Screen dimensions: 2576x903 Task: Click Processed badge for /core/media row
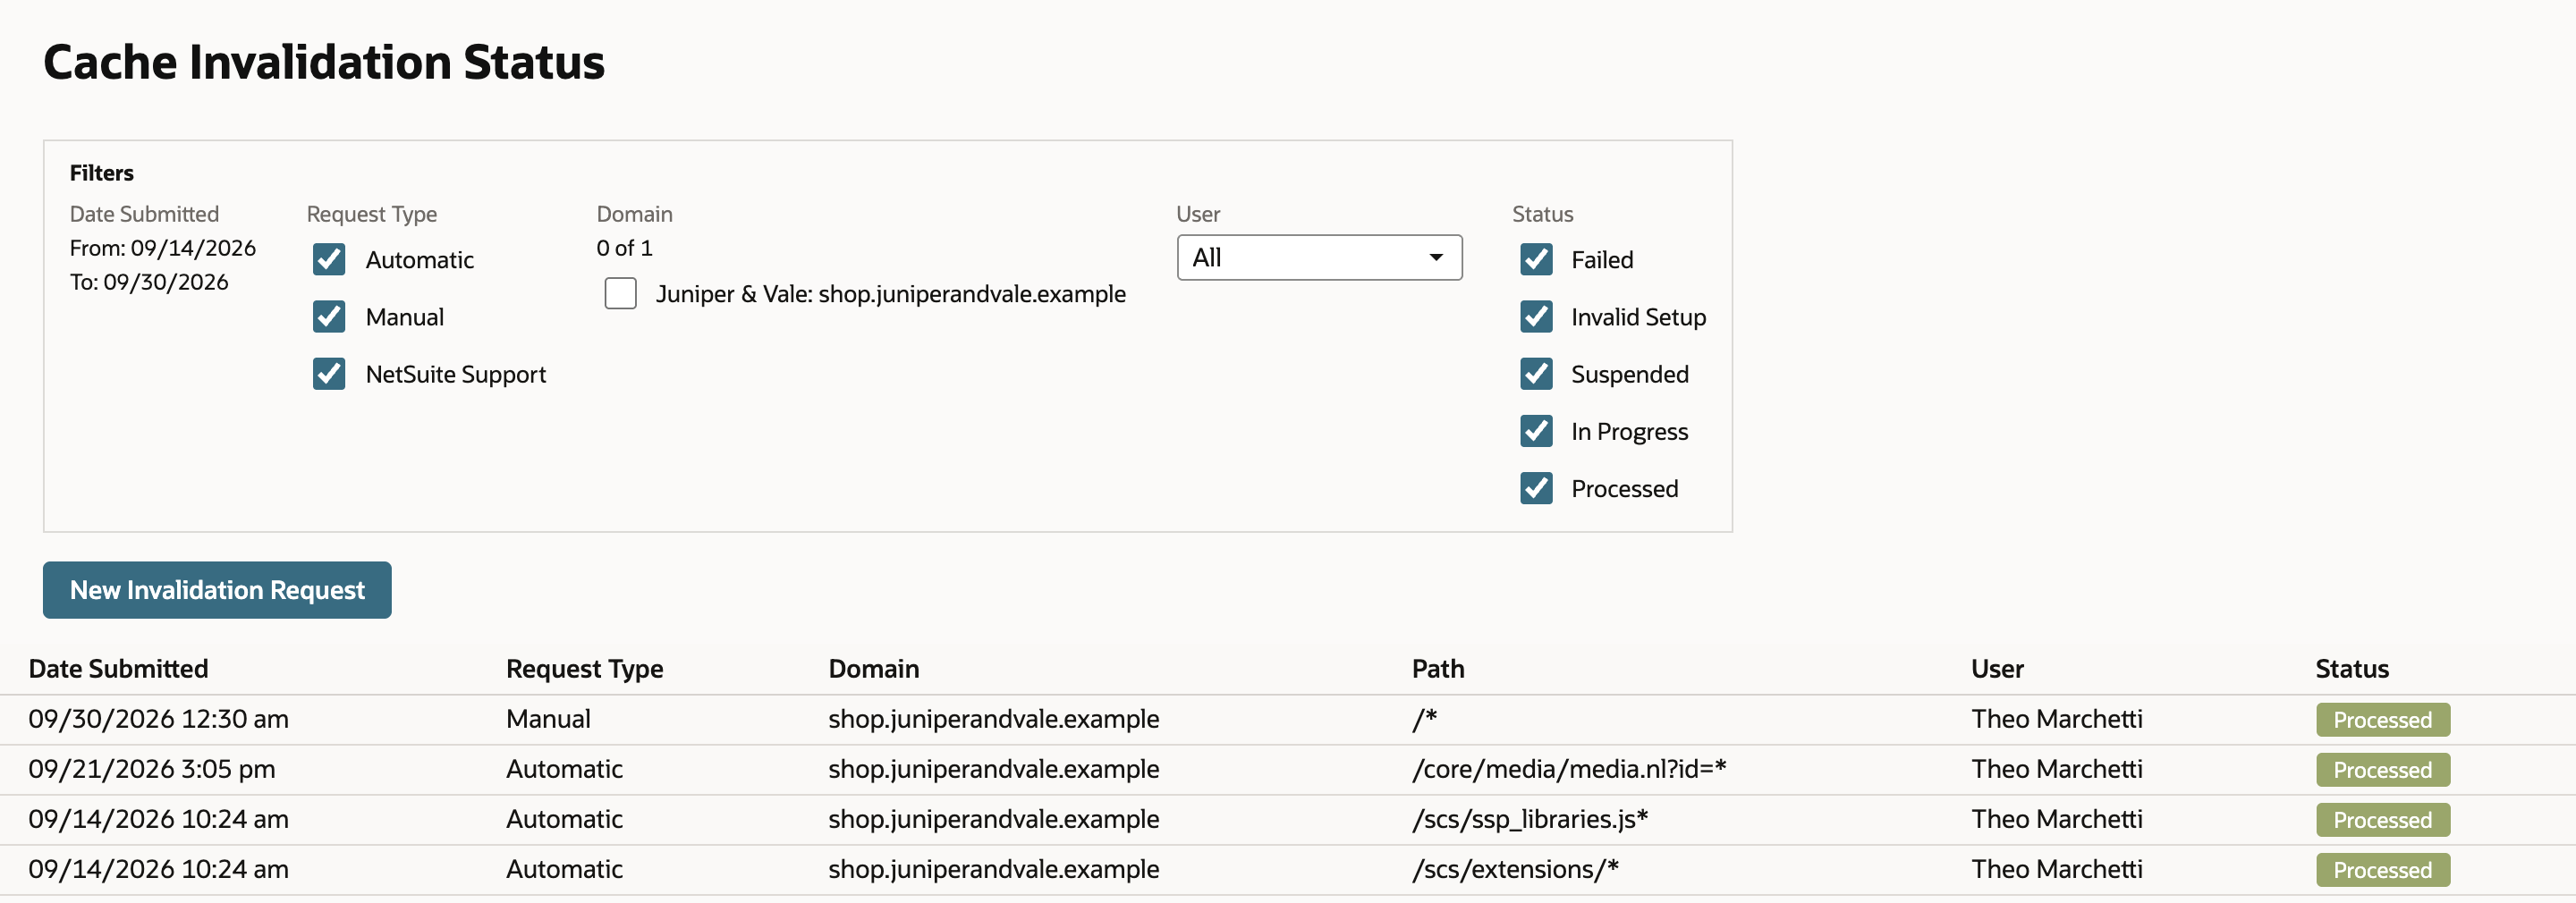click(2382, 770)
